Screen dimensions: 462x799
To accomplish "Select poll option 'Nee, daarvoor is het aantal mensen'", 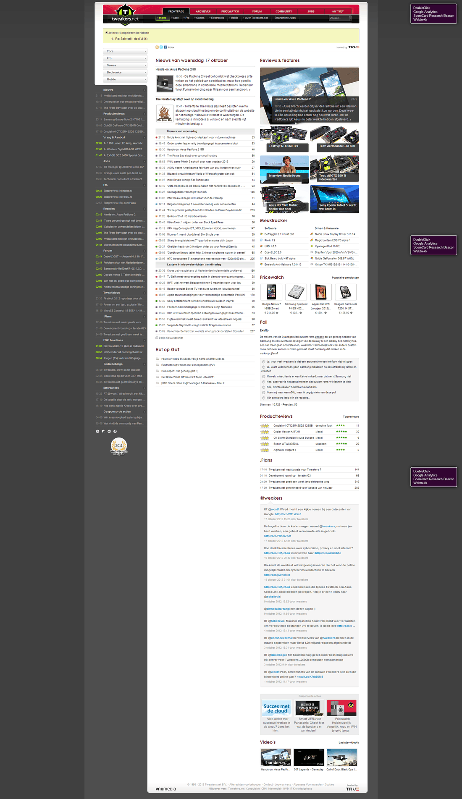I will (x=264, y=382).
